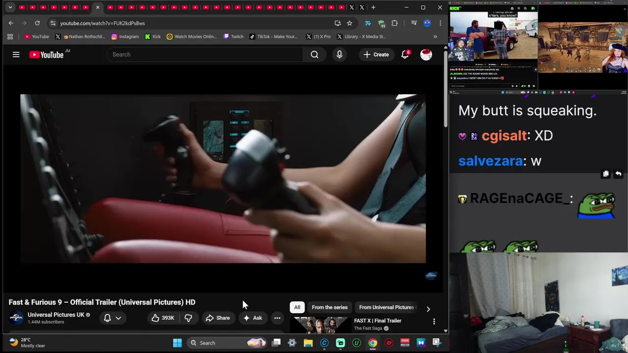628x353 pixels.
Task: Close the active YouTube tab
Action: (x=98, y=7)
